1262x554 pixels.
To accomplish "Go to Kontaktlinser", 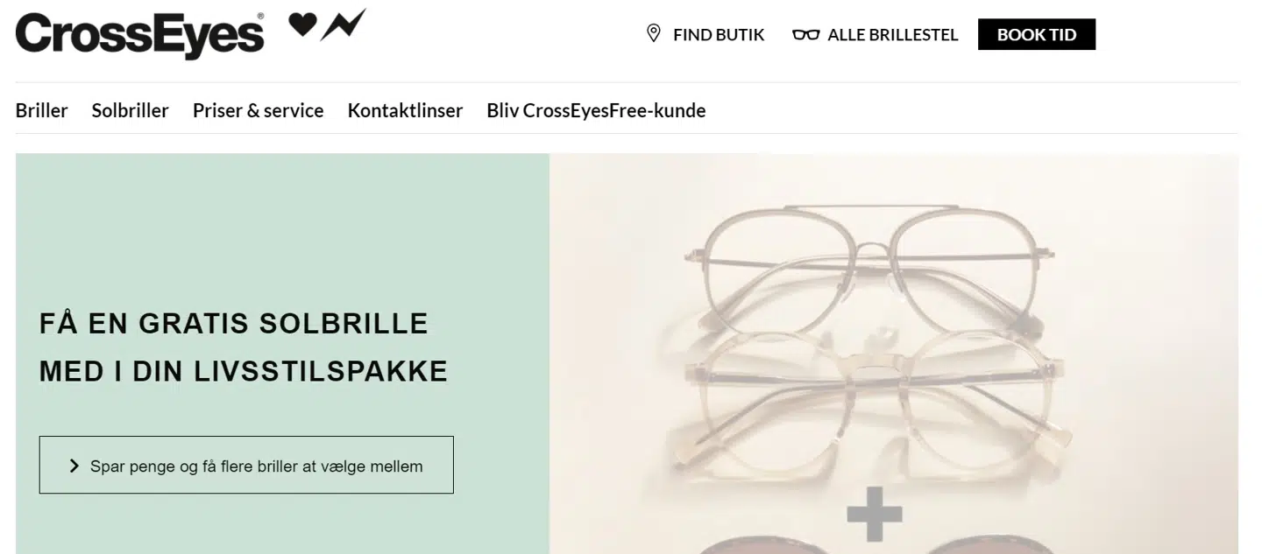I will [x=405, y=110].
